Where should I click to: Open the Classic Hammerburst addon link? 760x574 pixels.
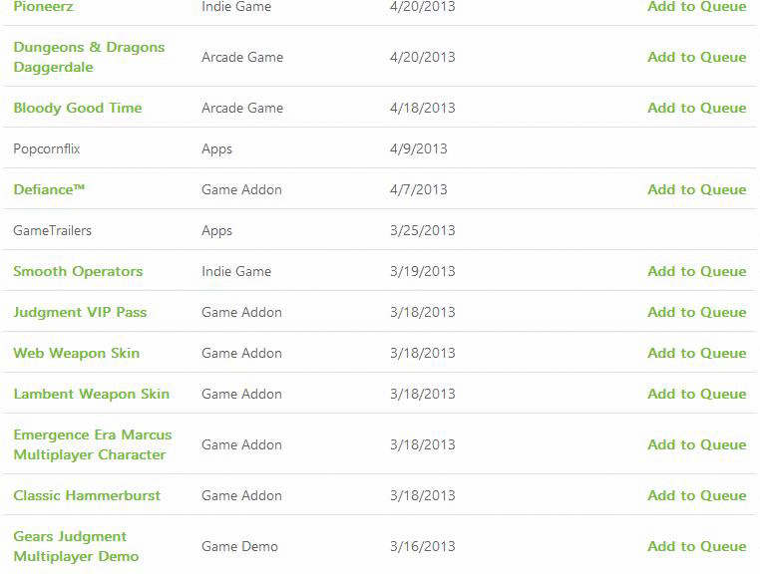point(87,495)
